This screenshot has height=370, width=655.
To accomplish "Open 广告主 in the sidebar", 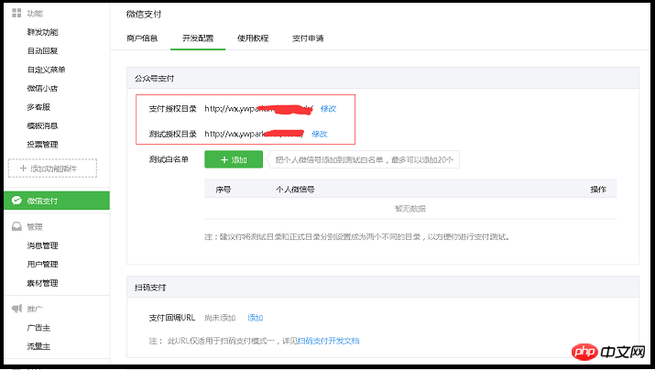I will click(38, 328).
